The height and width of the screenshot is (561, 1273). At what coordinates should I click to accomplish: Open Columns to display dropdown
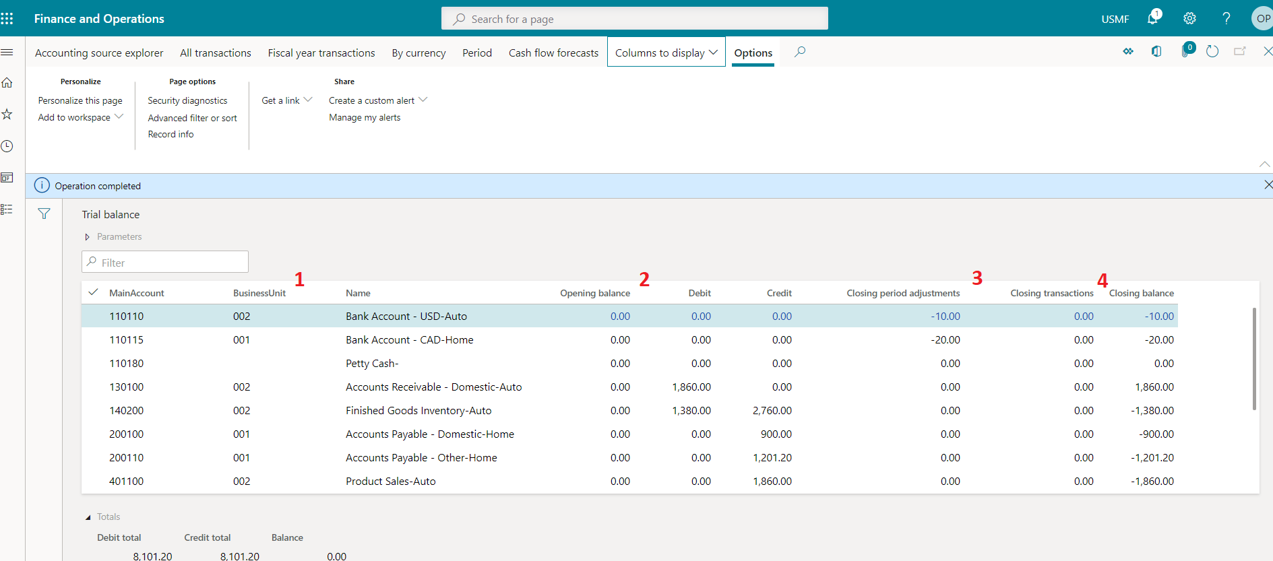666,53
